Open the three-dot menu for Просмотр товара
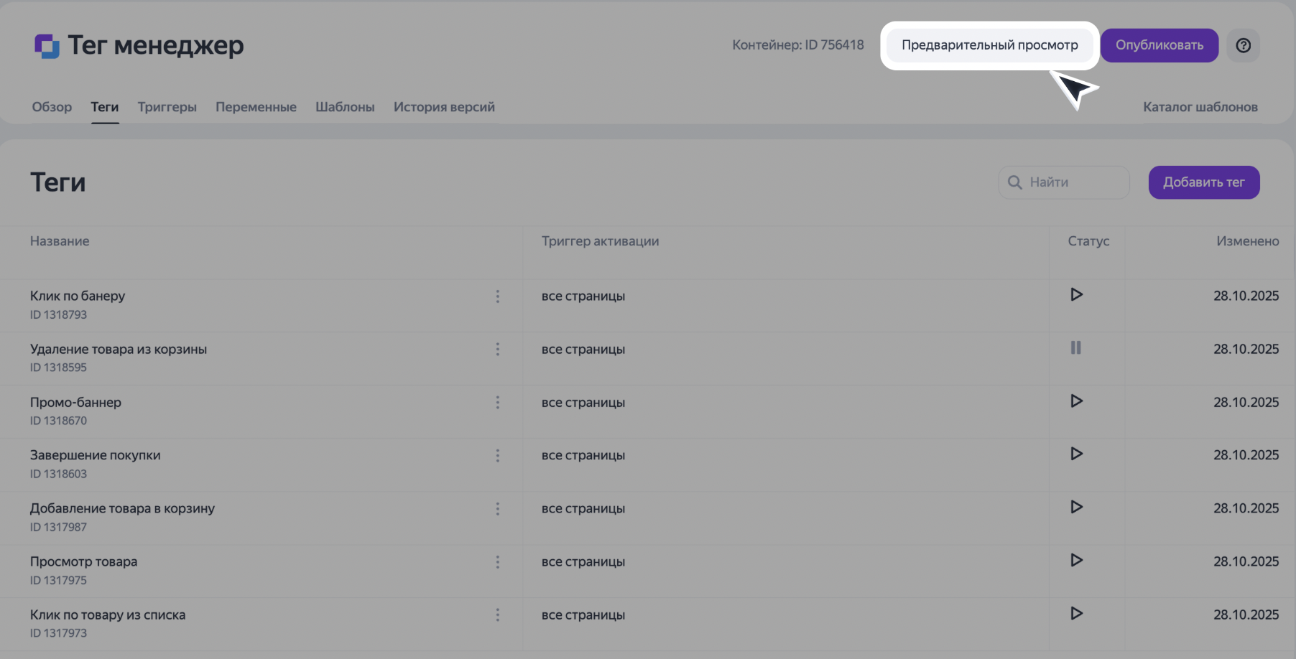 coord(497,562)
